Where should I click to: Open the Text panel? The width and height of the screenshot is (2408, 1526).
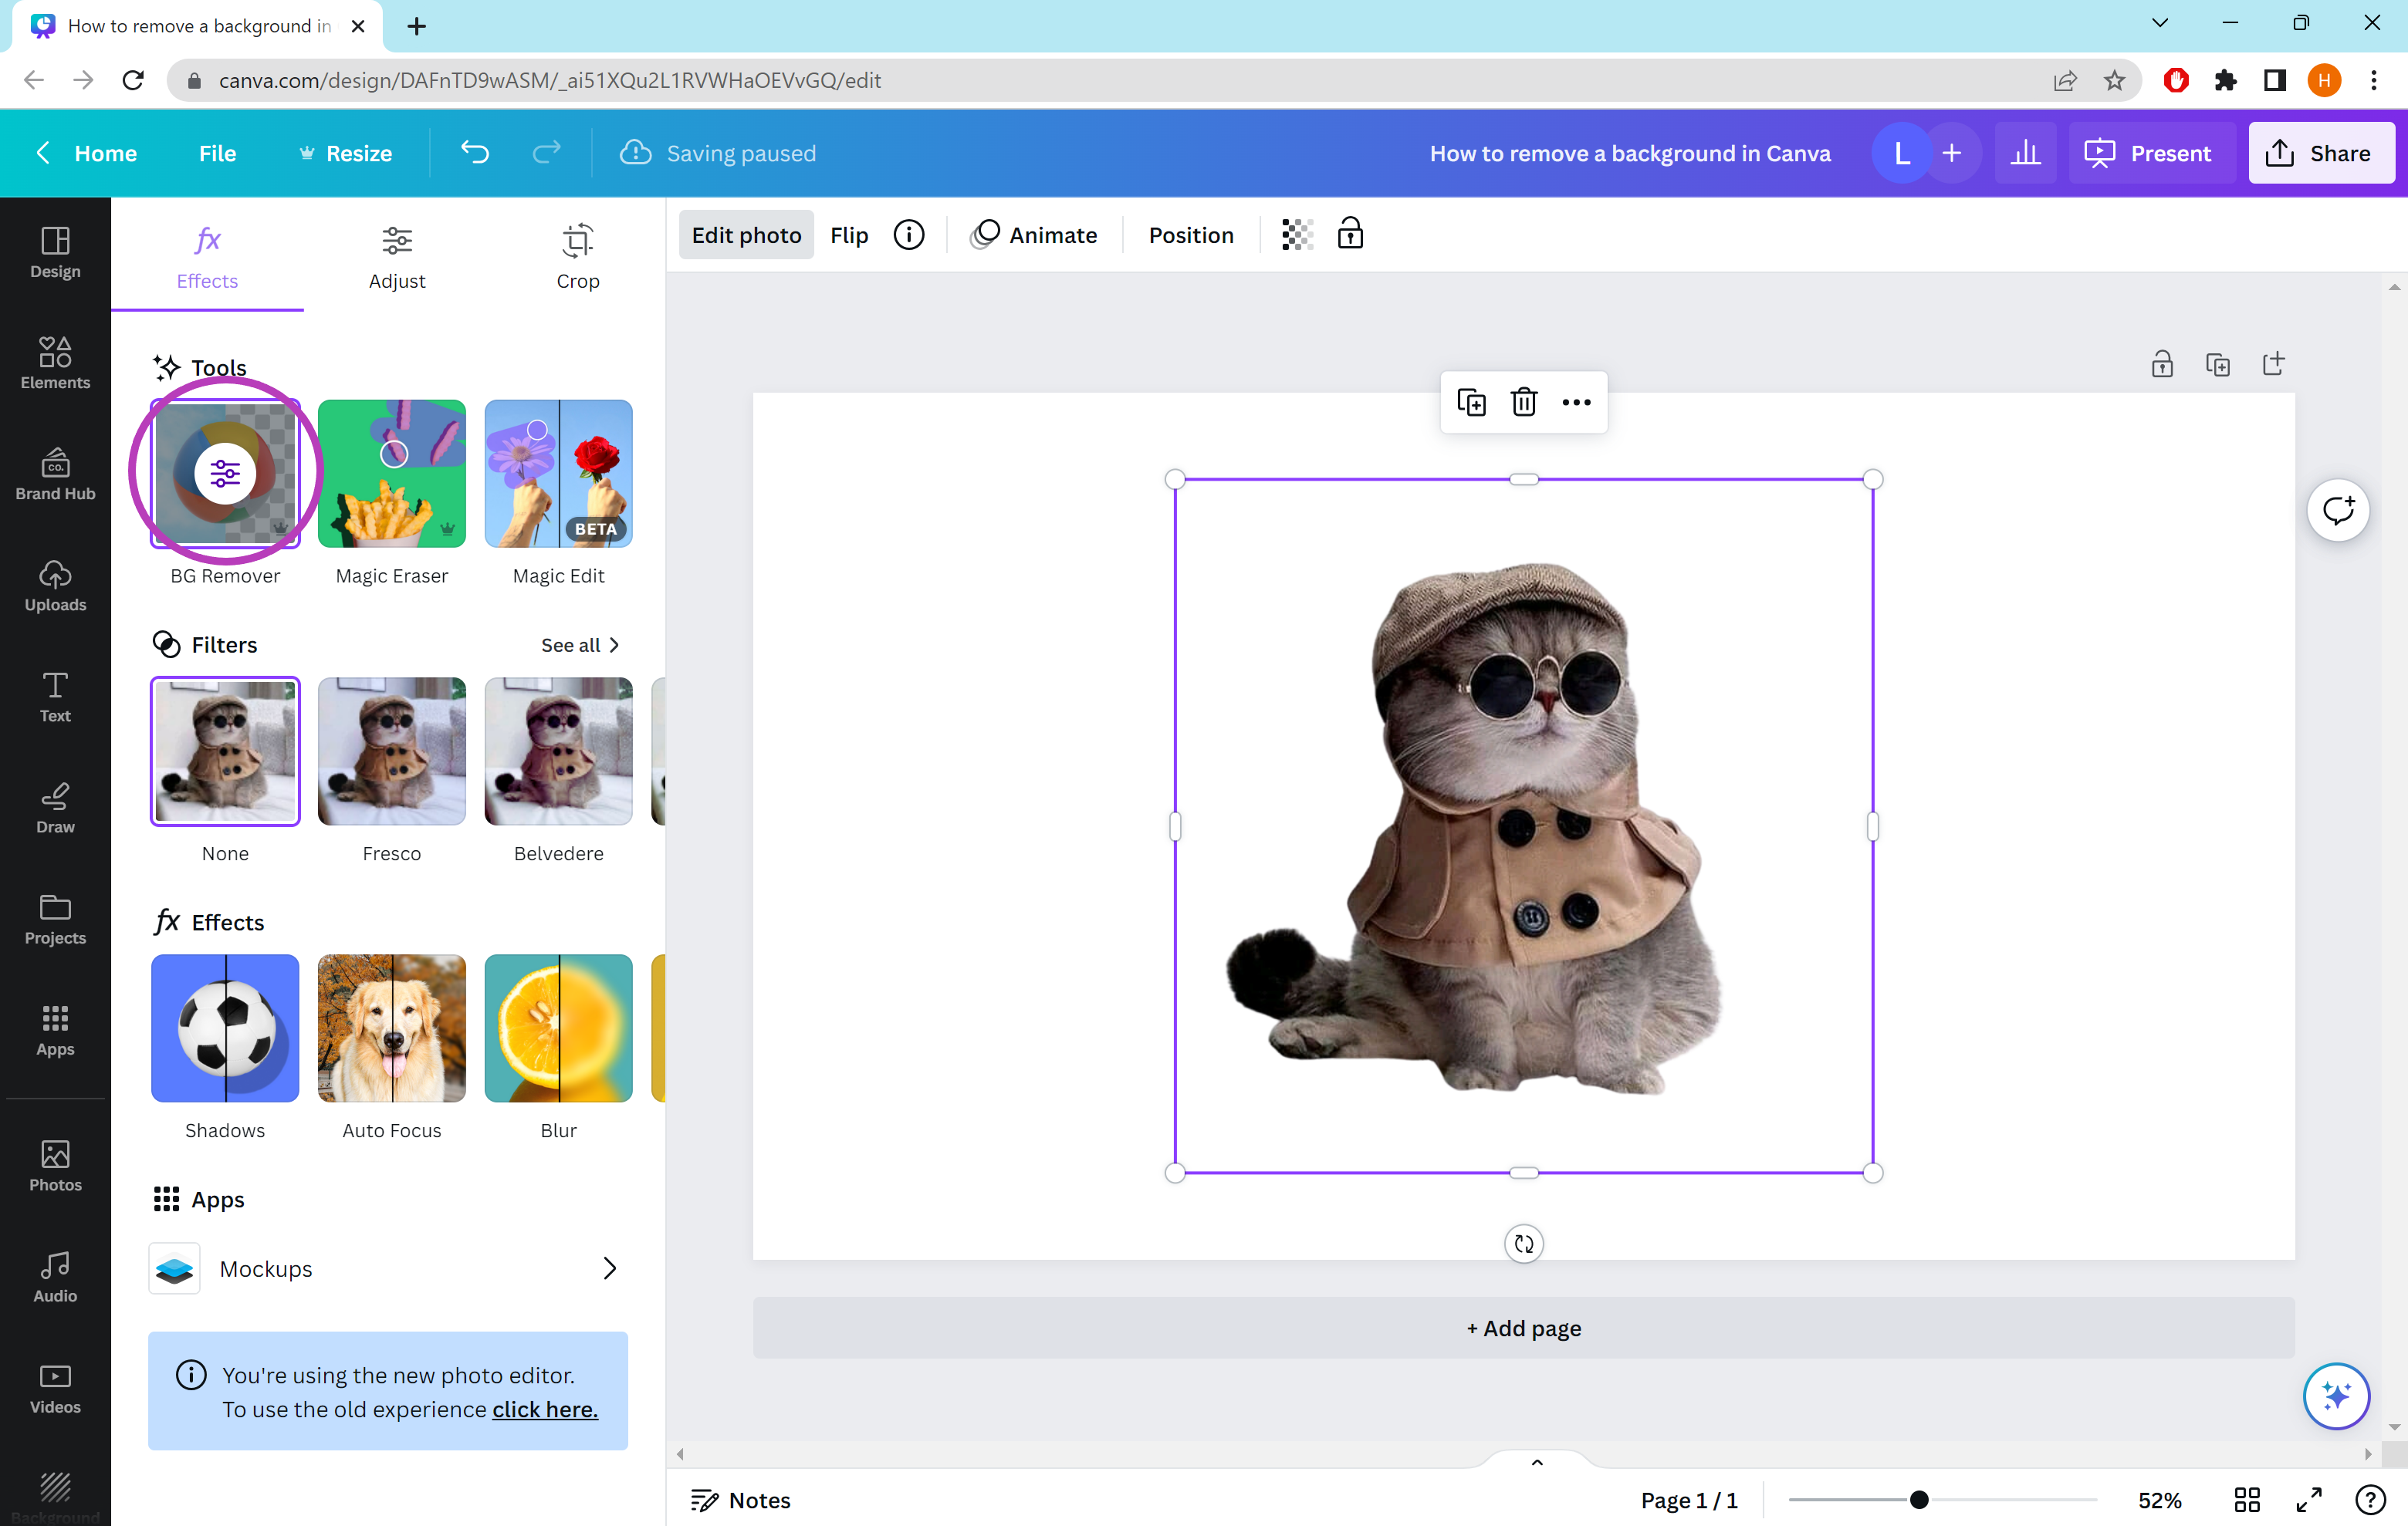pyautogui.click(x=55, y=697)
